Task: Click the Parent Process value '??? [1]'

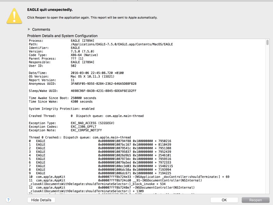Action: point(77,58)
